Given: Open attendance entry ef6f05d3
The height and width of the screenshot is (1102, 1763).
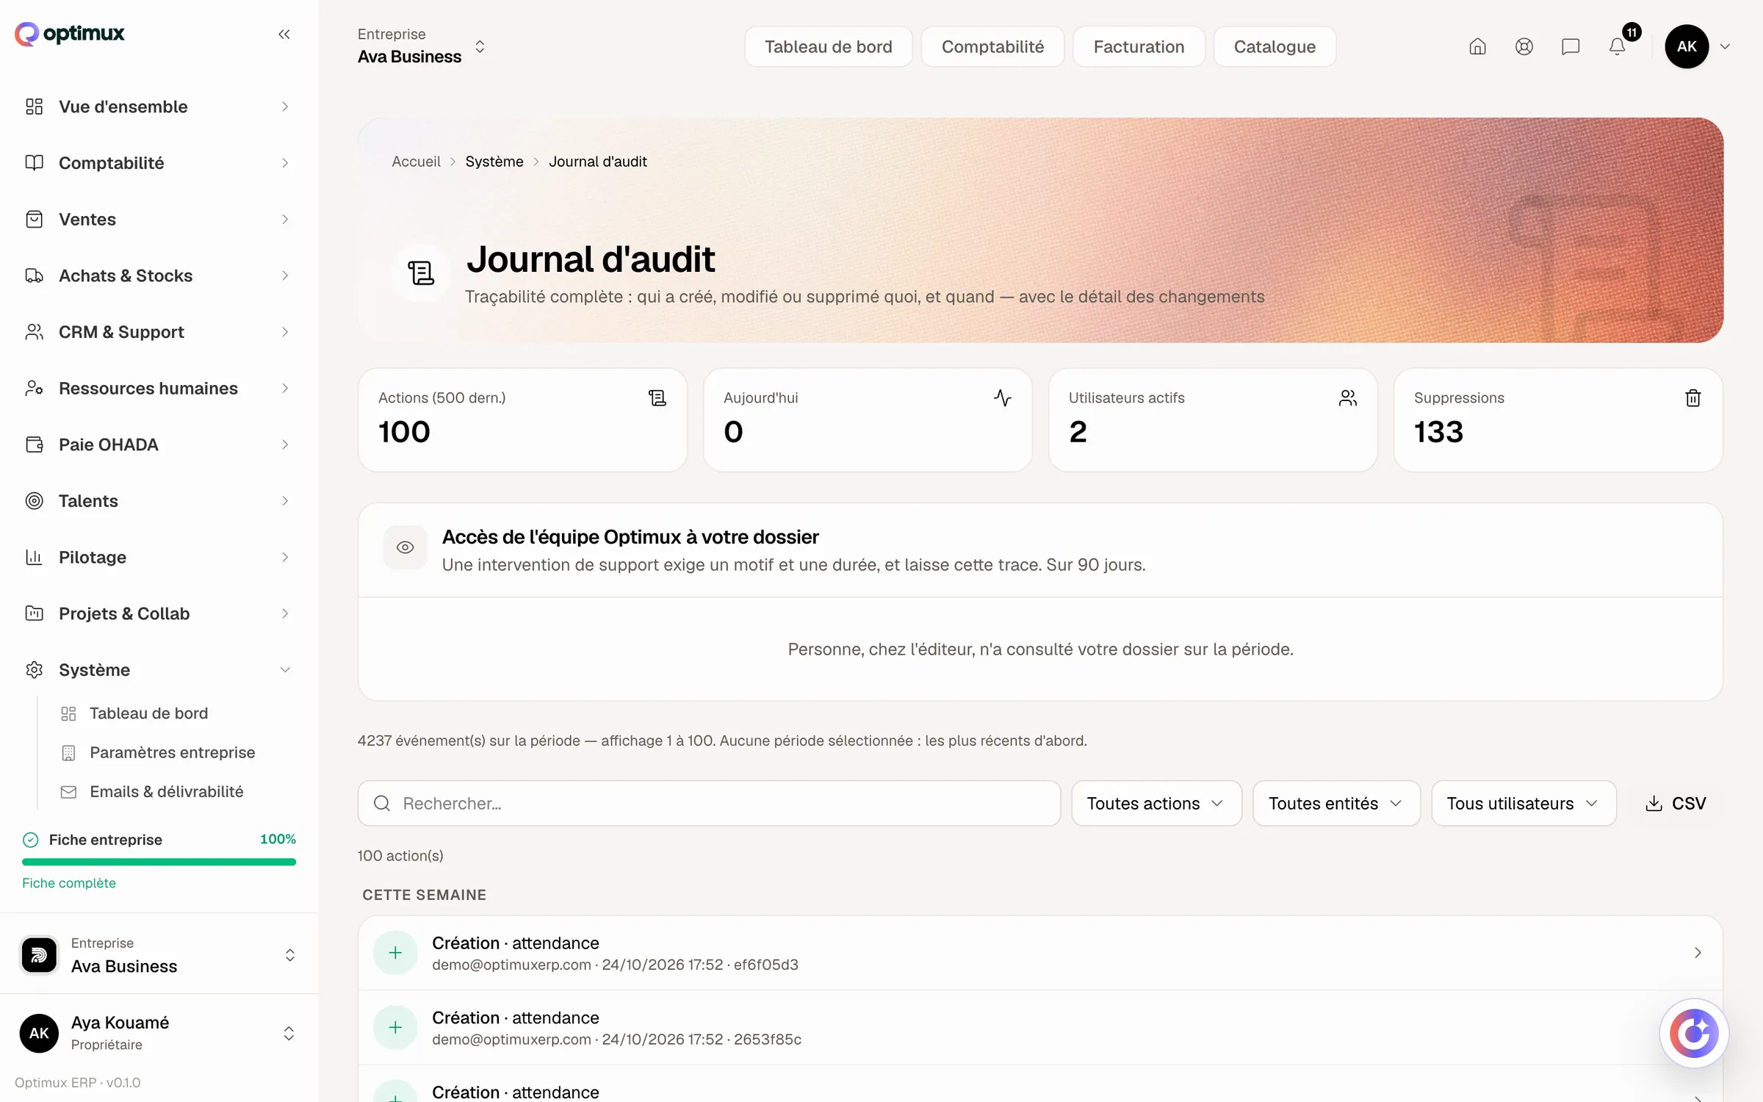Looking at the screenshot, I should 1040,953.
